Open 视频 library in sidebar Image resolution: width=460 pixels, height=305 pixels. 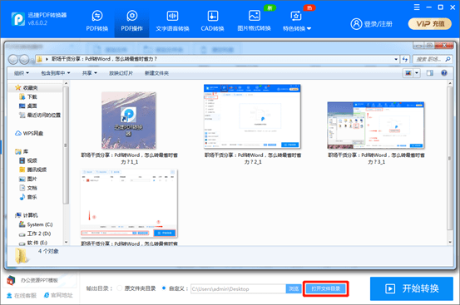[x=28, y=160]
